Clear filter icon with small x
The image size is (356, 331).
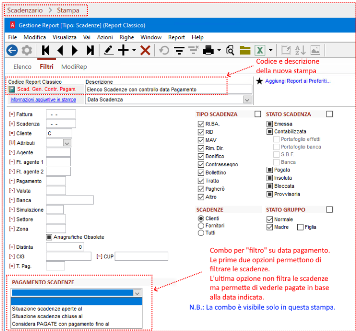pyautogui.click(x=194, y=50)
